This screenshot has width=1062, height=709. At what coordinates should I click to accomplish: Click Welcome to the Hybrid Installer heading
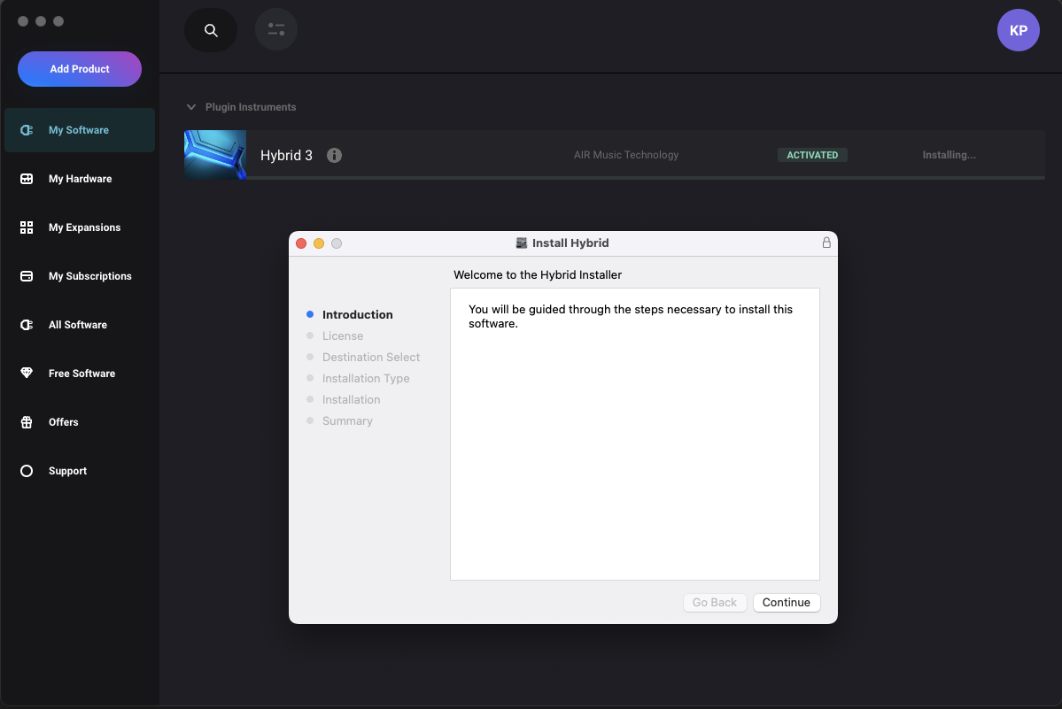tap(538, 274)
